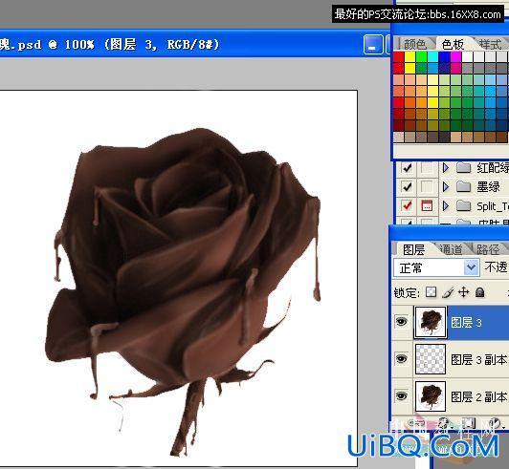Viewport: 509px width, 469px height.
Task: Click the transparent thumbnail of 图层 3 副本
Action: click(431, 359)
